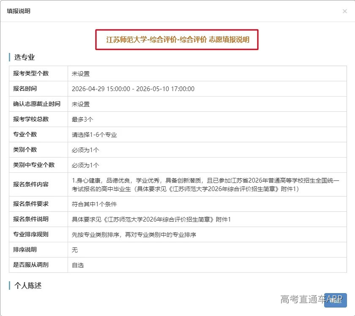This screenshot has height=316, width=355.
Task: Close the 填报说明 dialog with the X
Action: point(344,11)
